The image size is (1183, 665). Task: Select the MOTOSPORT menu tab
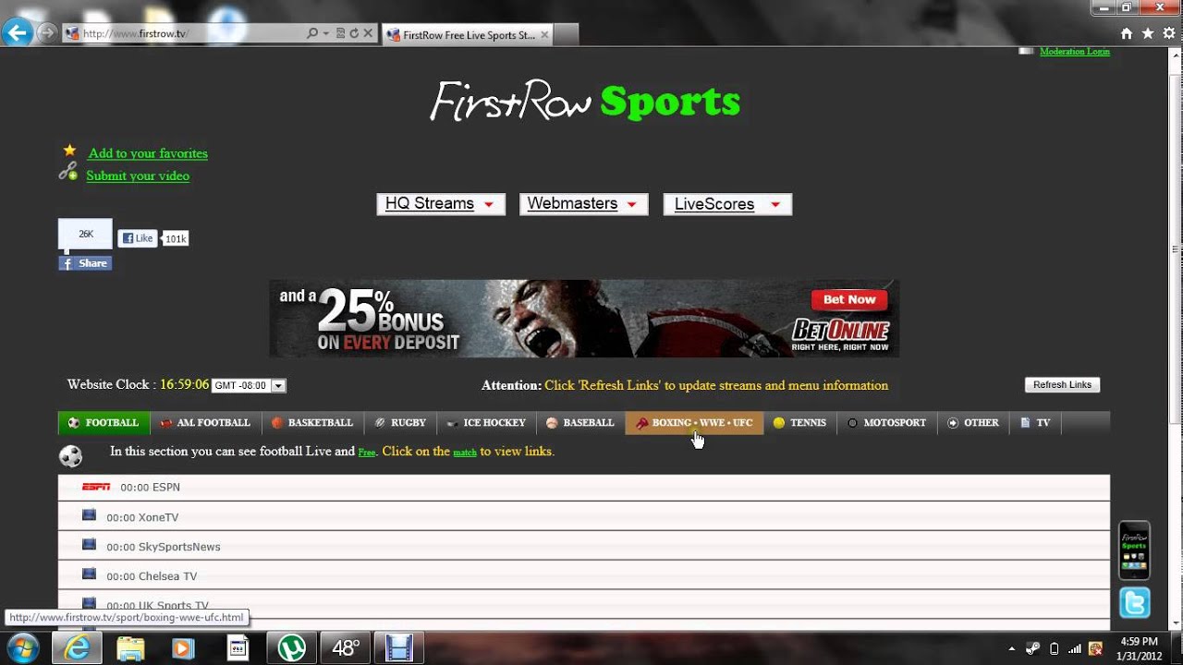[x=886, y=423]
